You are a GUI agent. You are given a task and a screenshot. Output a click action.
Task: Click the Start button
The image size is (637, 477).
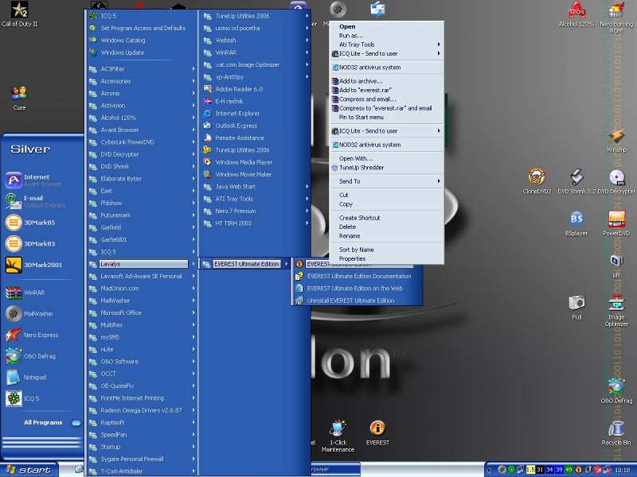click(29, 470)
